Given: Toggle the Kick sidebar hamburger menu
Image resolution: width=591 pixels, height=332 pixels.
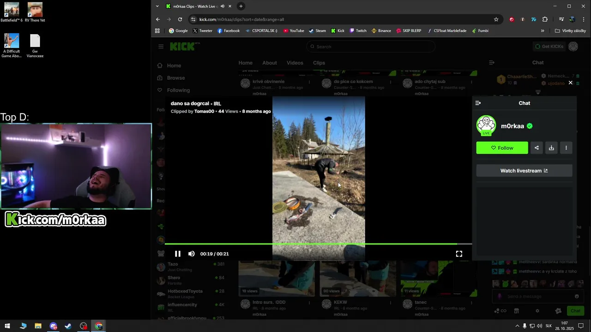Looking at the screenshot, I should coord(161,47).
